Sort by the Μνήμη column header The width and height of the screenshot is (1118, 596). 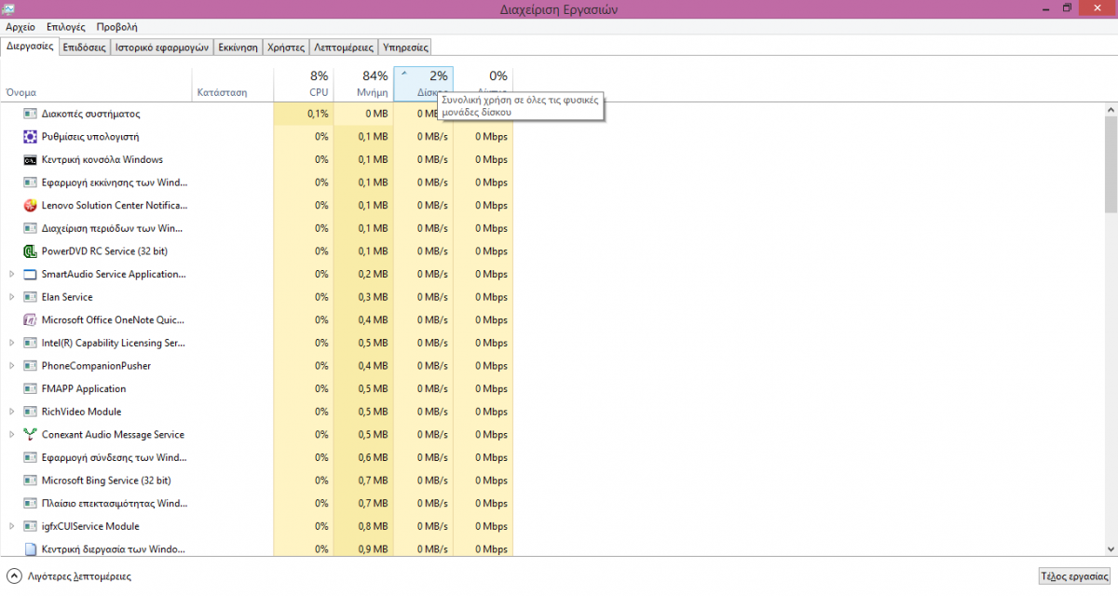click(363, 84)
